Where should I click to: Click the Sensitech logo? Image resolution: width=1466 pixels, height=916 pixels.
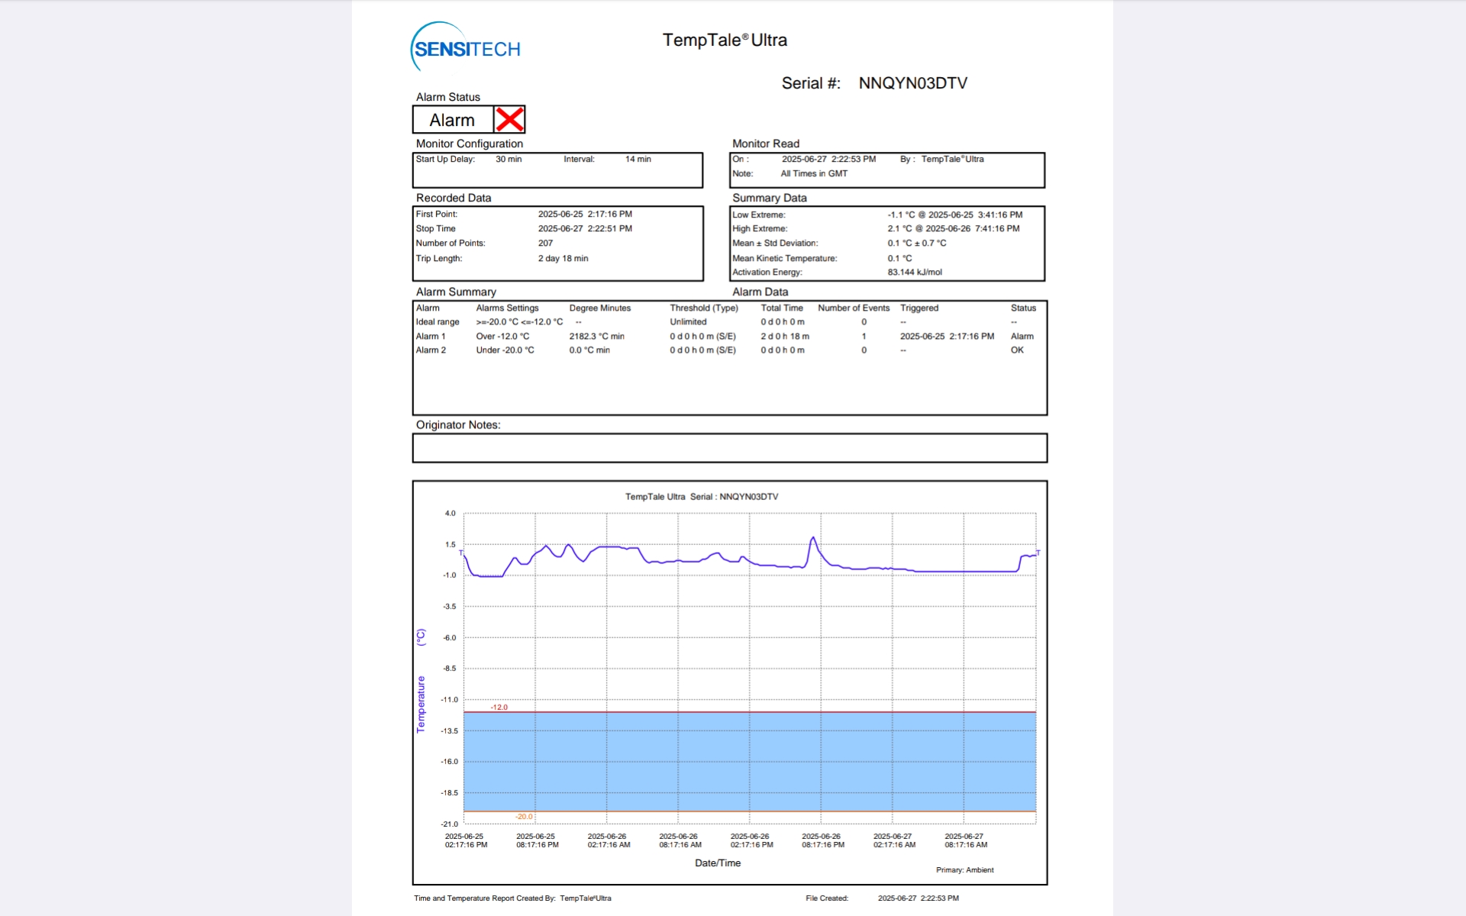pos(466,47)
